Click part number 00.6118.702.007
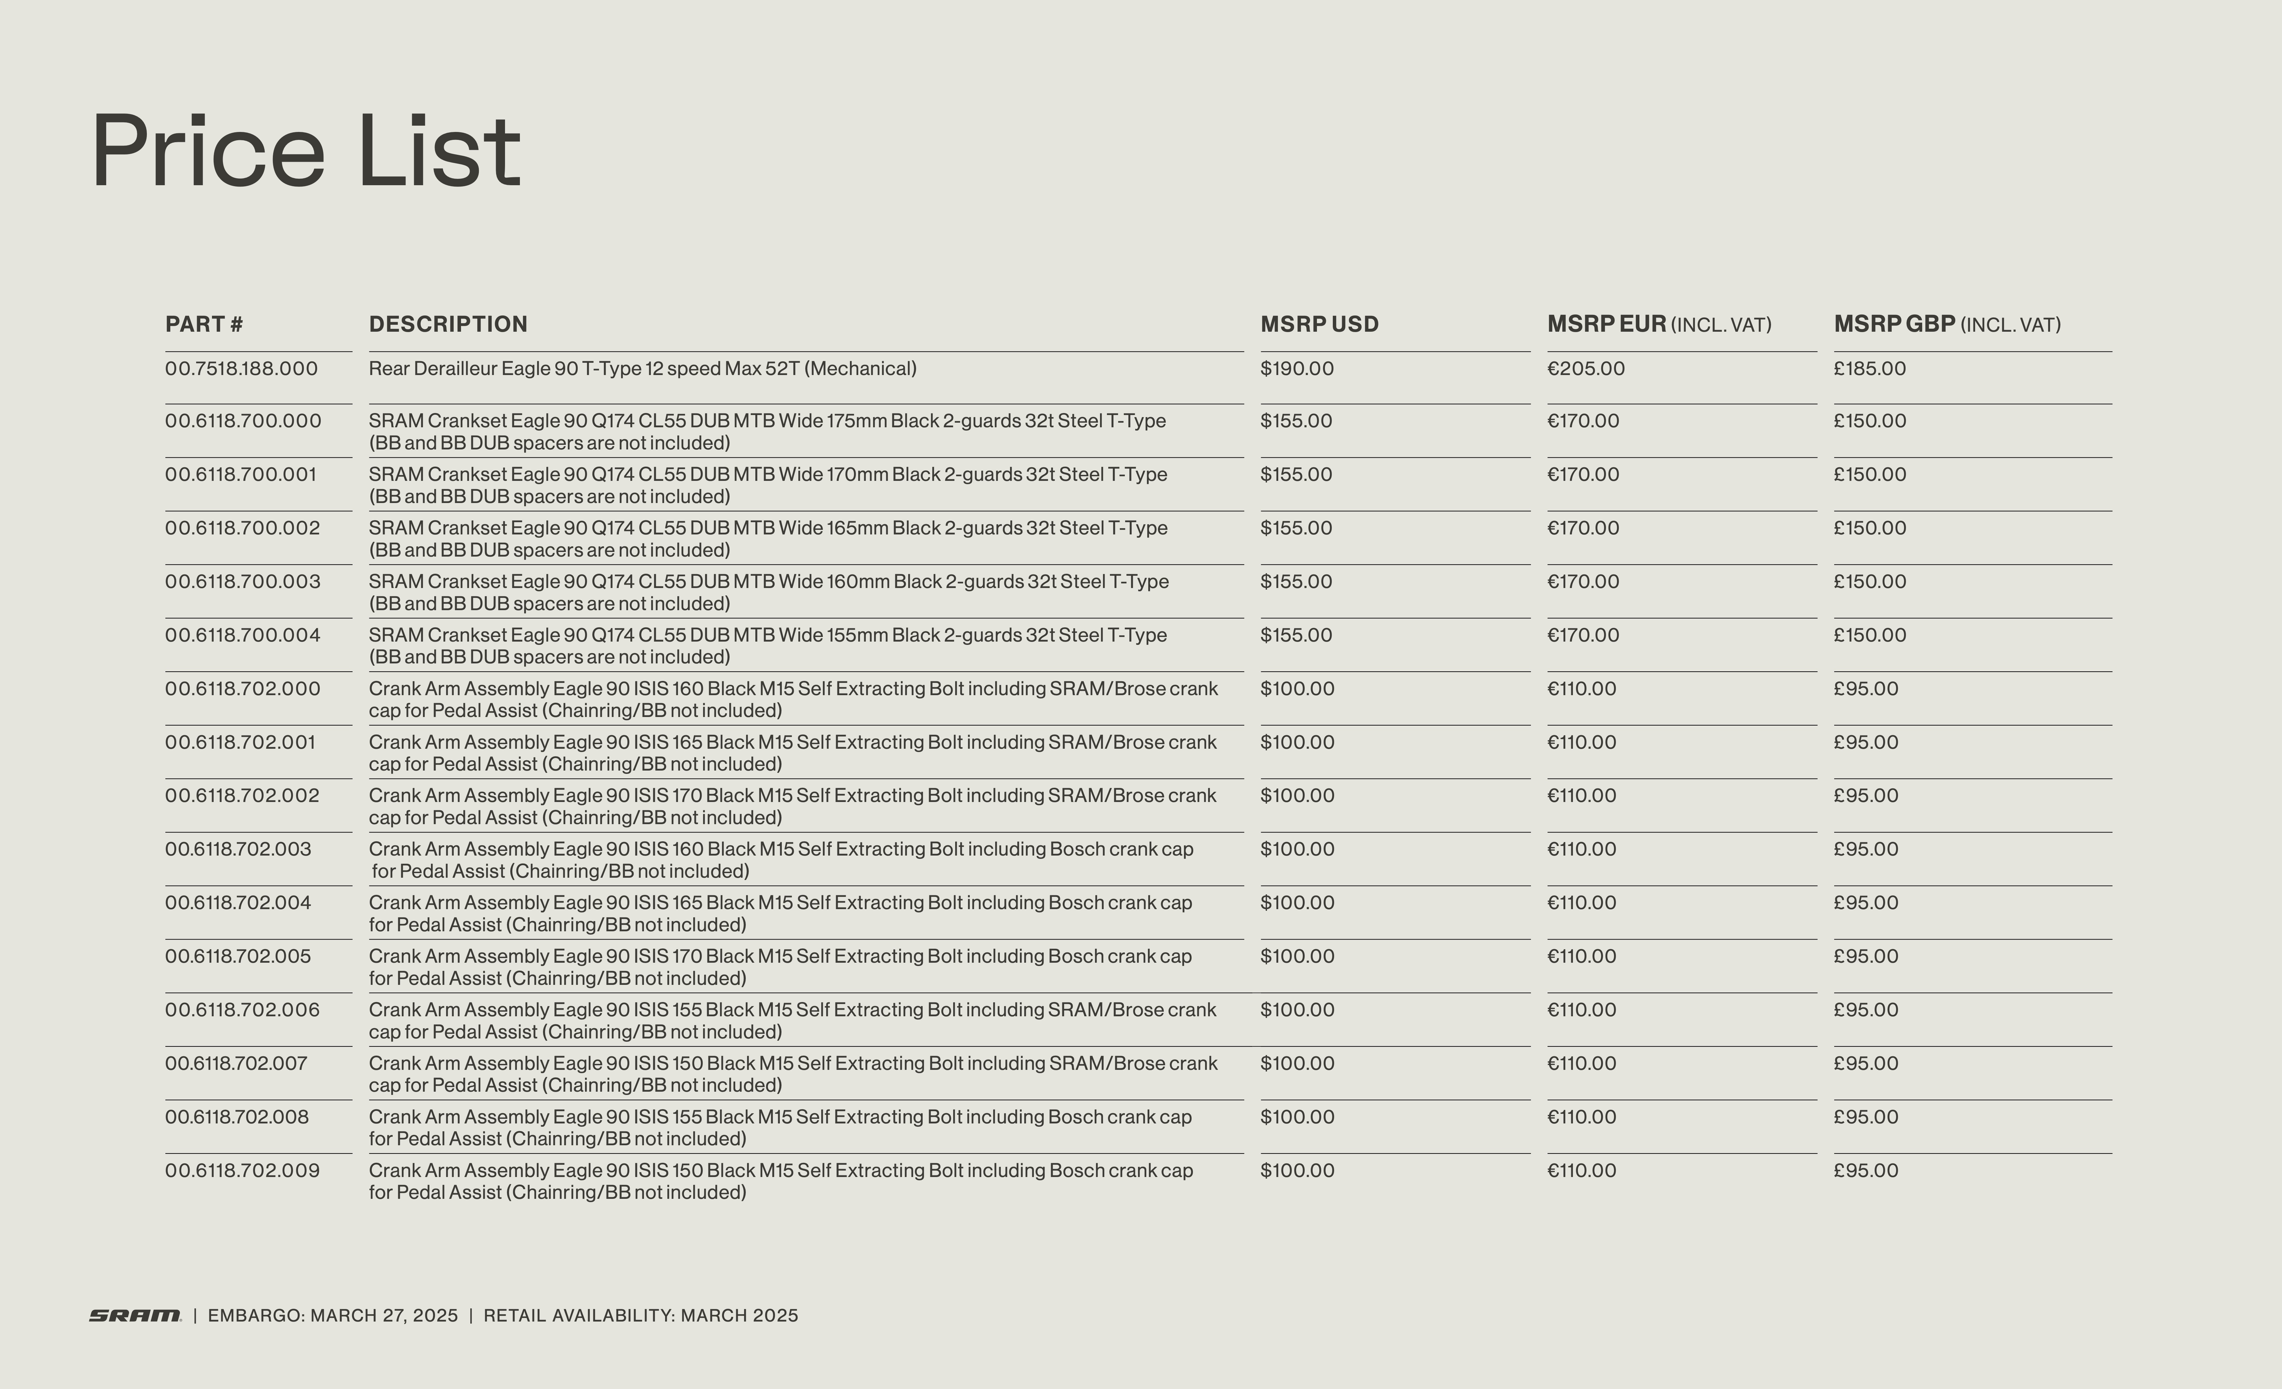Screen dimensions: 2282x1389 click(x=236, y=1064)
